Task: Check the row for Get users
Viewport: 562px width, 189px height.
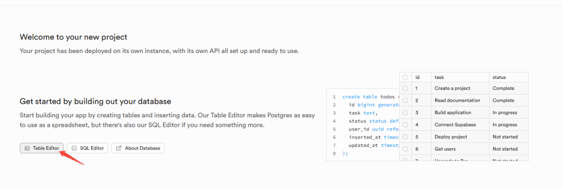Action: pyautogui.click(x=405, y=149)
